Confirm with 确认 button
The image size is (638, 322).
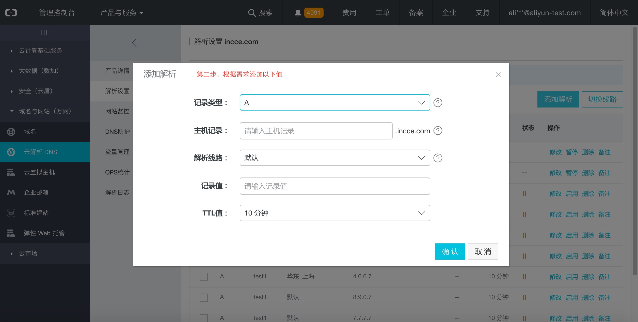pyautogui.click(x=450, y=252)
